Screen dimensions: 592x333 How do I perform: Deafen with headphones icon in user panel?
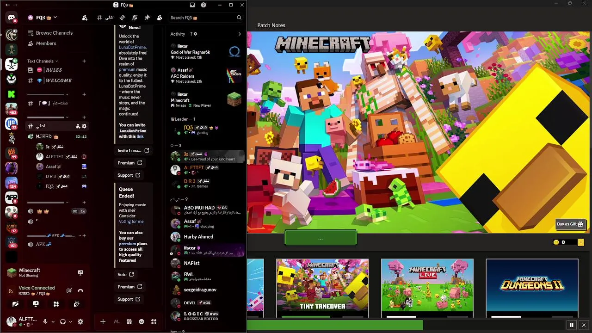62,321
